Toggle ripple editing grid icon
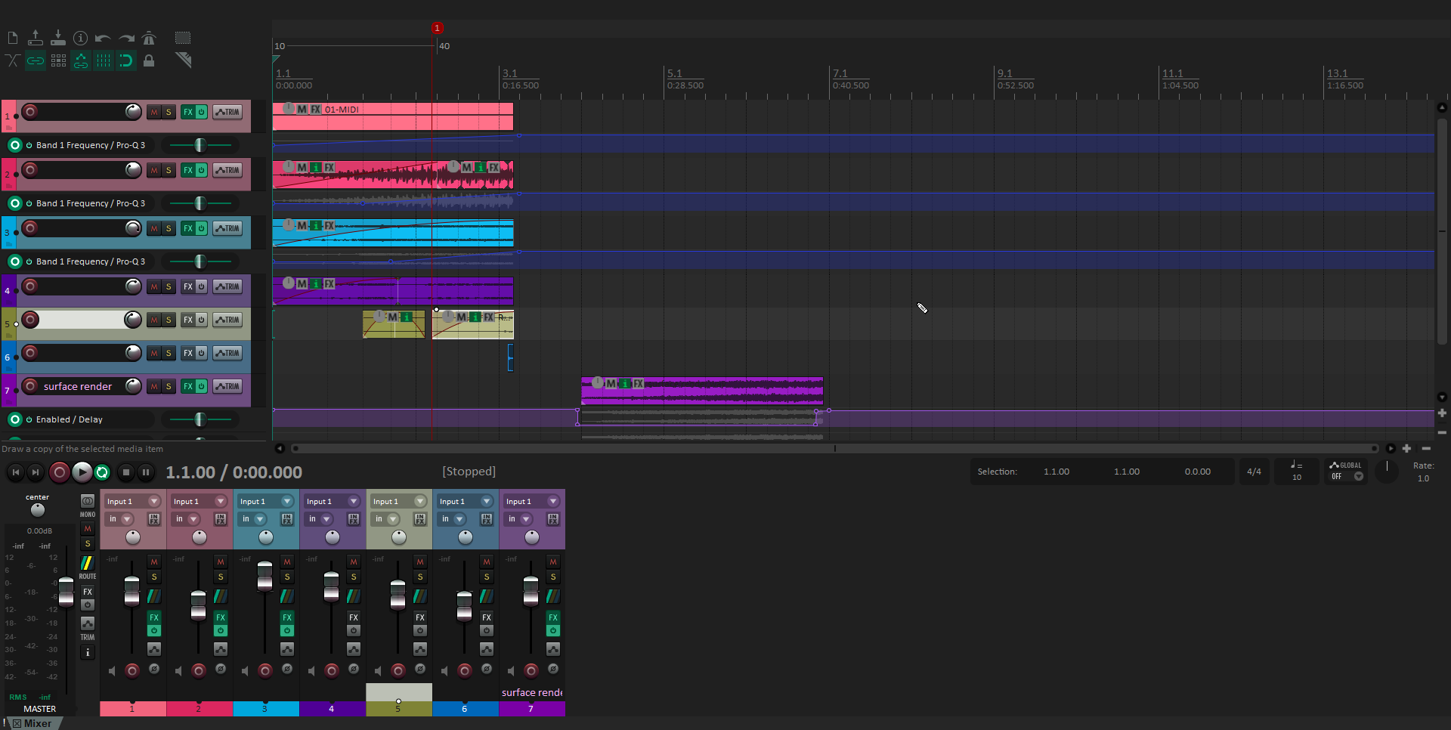The image size is (1451, 730). click(x=58, y=60)
